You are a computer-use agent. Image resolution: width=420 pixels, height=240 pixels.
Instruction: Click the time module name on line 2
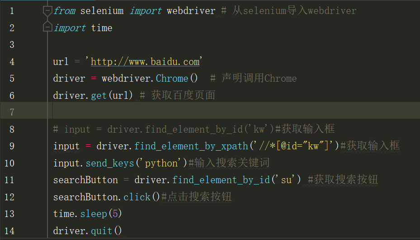[102, 28]
